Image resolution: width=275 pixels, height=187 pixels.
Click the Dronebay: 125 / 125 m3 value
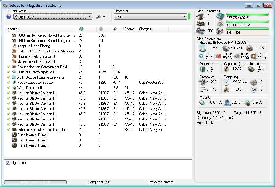pos(215,118)
